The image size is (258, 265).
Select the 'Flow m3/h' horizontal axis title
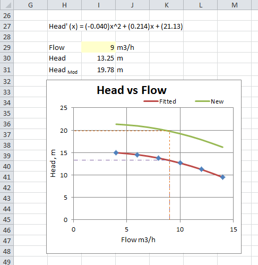[x=138, y=240]
